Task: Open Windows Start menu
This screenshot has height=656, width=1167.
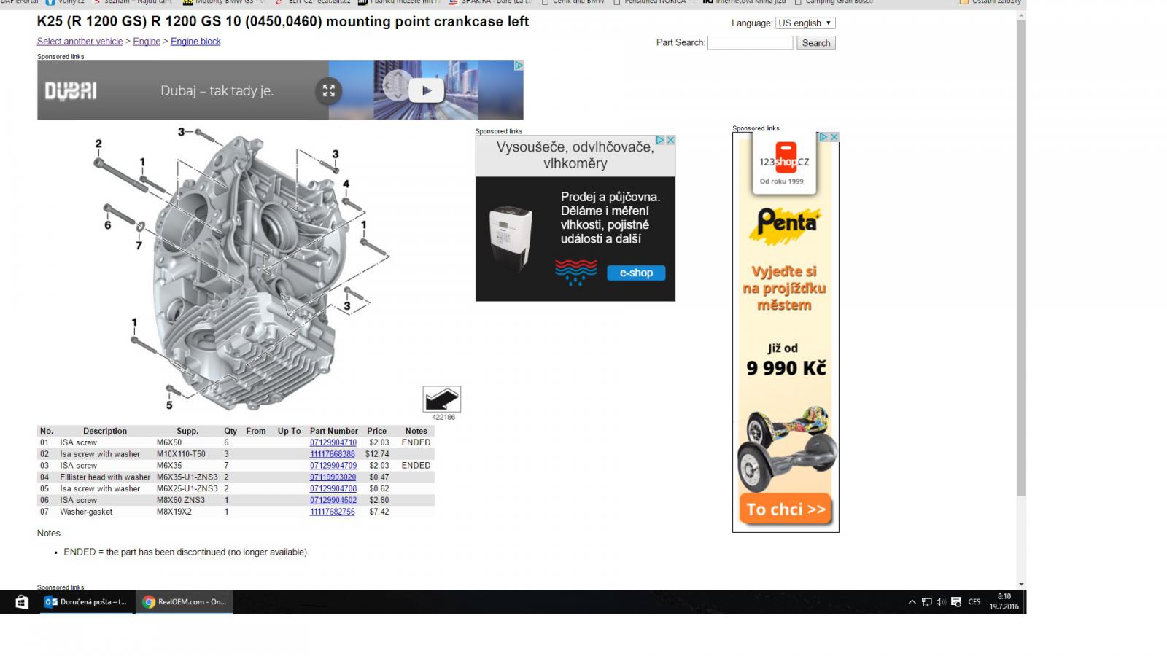Action: [21, 602]
